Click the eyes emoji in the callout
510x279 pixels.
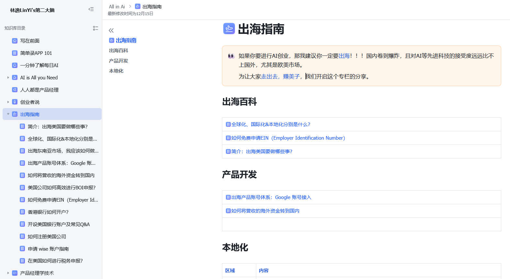231,56
